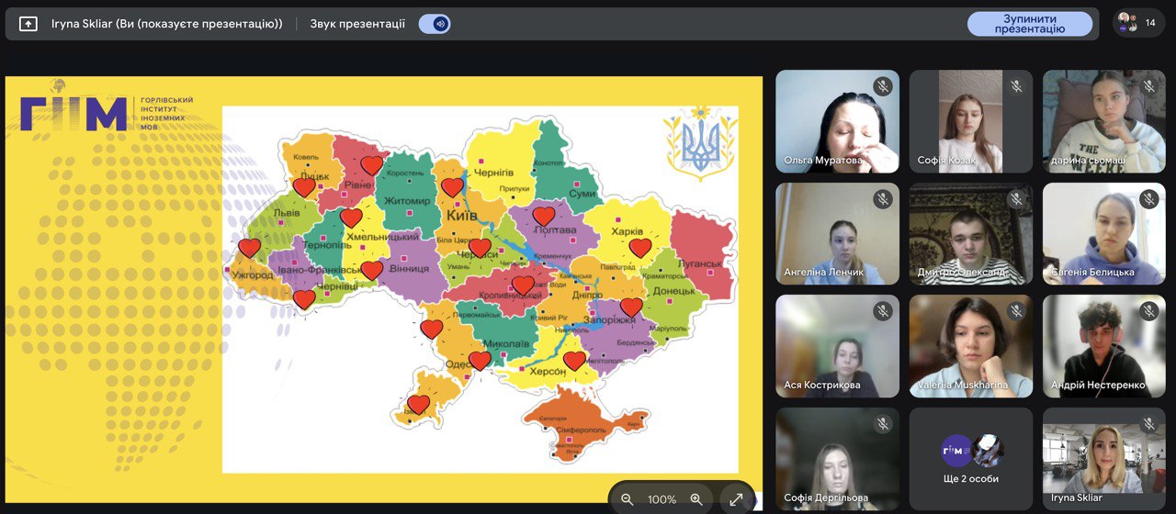Click muted mic icon on Євгенія Белицька tile

pyautogui.click(x=1149, y=199)
